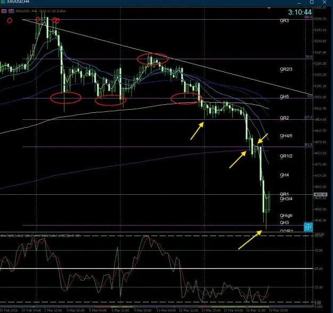333x313 pixels.
Task: Click the 3:10:44 candle countdown timer
Action: (299, 12)
